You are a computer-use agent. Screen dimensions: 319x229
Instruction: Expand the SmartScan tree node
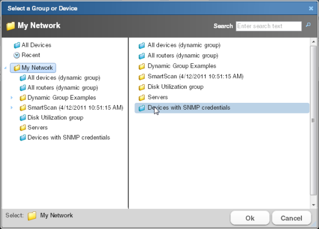point(12,108)
